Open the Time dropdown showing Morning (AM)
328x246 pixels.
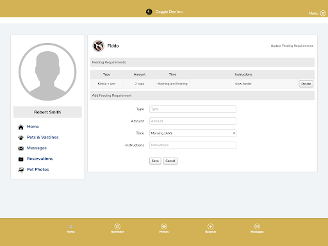point(193,133)
